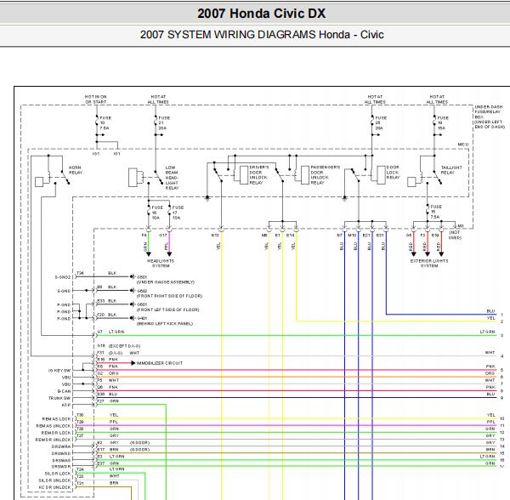This screenshot has width=510, height=500.
Task: Click the 2007 Honda Civic DX title header
Action: (261, 14)
